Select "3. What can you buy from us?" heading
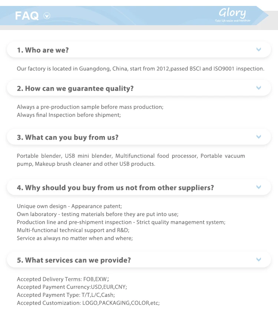 click(x=68, y=138)
